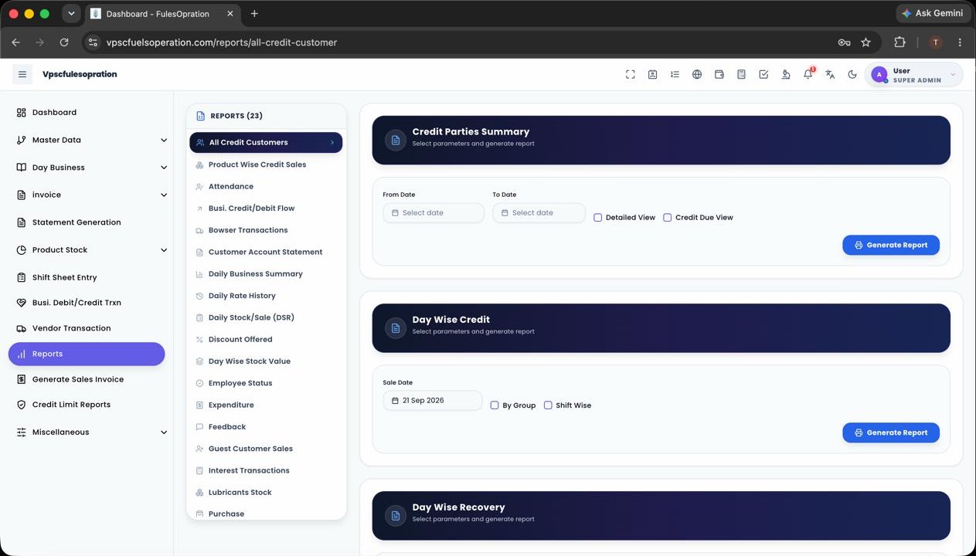Open the calculator icon in the header
The image size is (976, 556).
[x=741, y=74]
